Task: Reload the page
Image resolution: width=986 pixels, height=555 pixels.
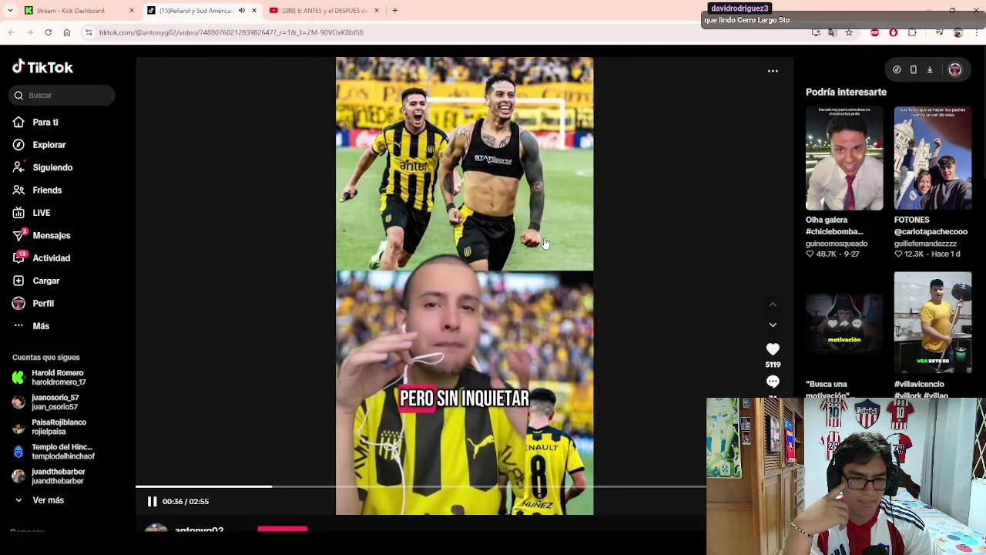Action: pyautogui.click(x=48, y=32)
